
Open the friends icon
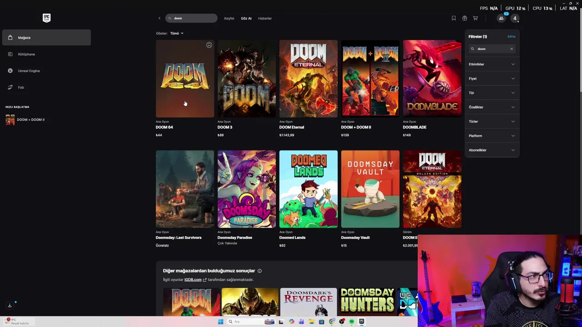(501, 18)
